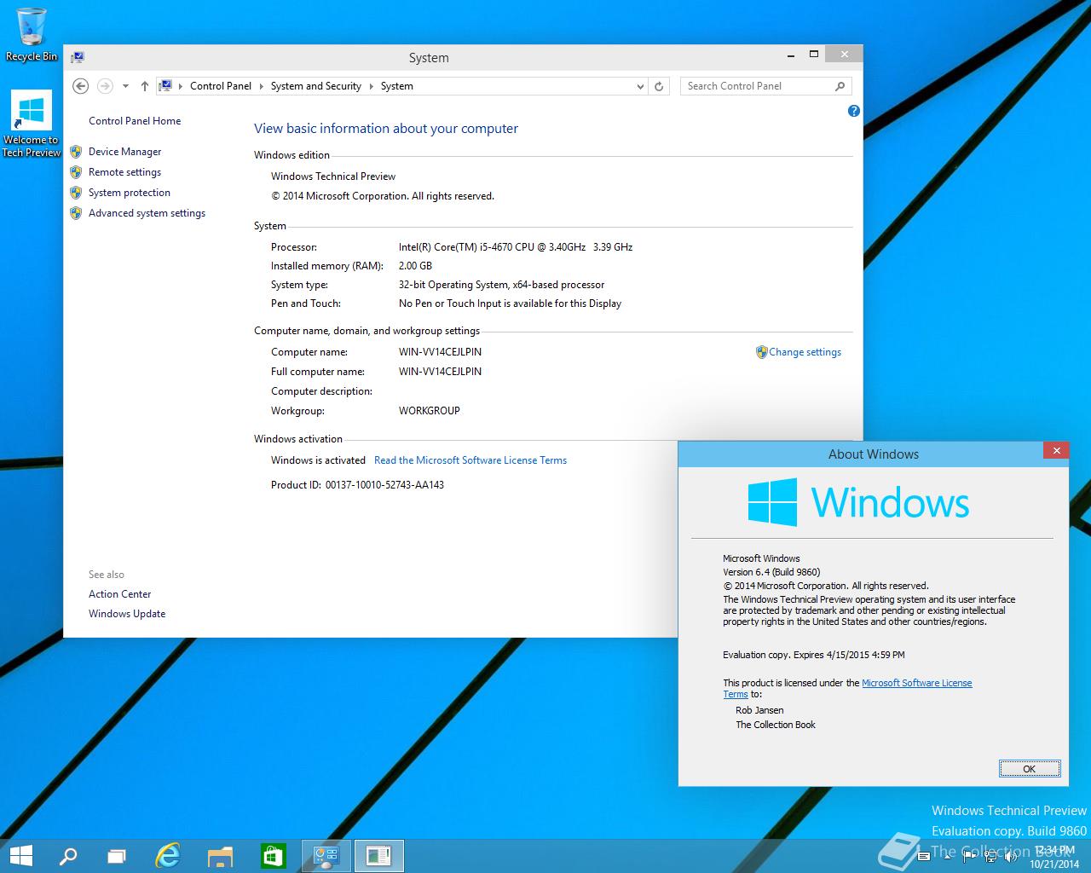Click OK in About Windows dialog
The width and height of the screenshot is (1091, 873).
[x=1030, y=769]
